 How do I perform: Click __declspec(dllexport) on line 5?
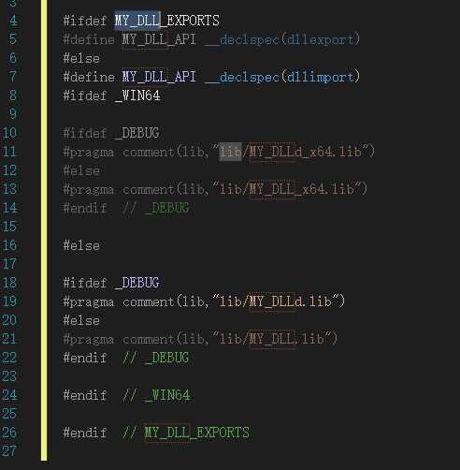pos(282,39)
